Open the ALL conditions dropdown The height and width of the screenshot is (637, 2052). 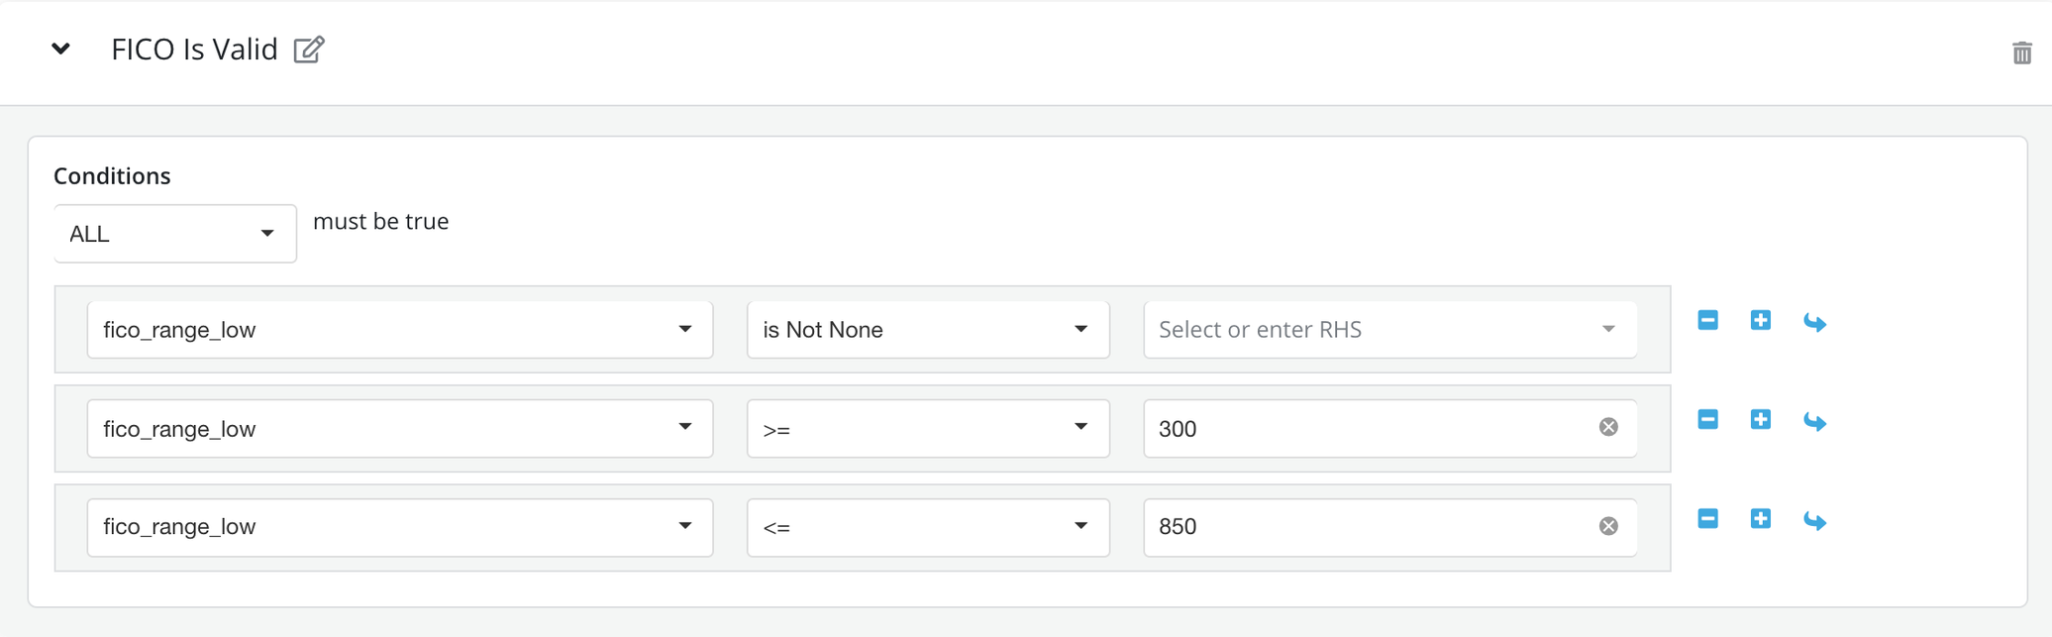(174, 234)
